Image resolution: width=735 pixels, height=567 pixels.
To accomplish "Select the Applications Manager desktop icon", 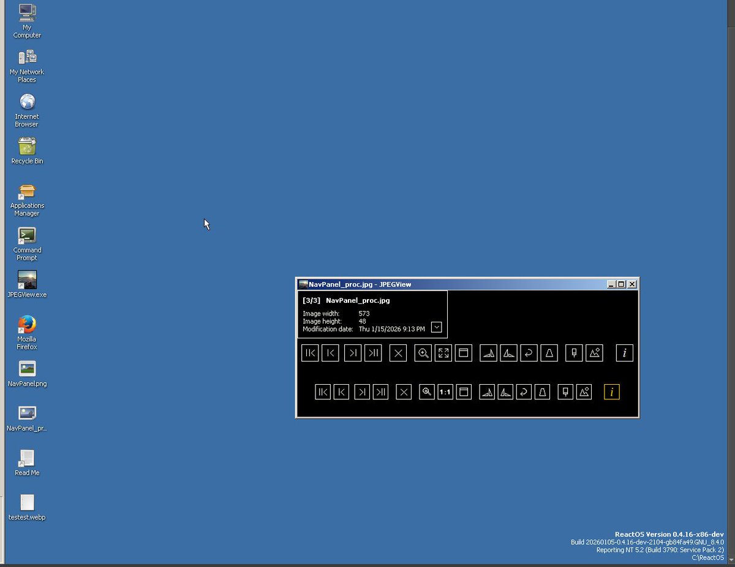I will (x=27, y=199).
